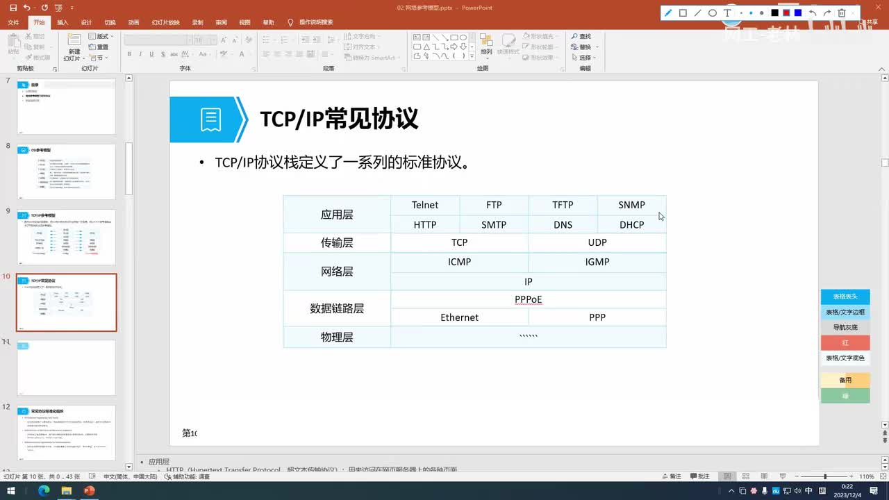Open the 选择 dropdown

[x=584, y=58]
